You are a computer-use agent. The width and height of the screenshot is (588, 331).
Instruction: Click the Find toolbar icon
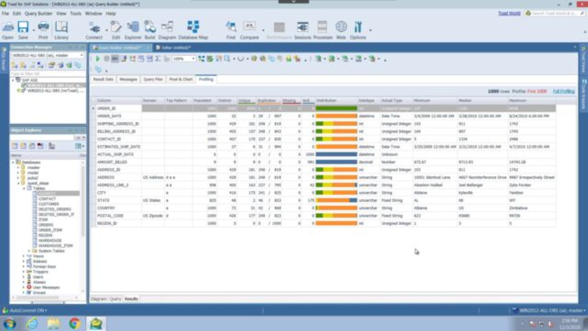(231, 27)
